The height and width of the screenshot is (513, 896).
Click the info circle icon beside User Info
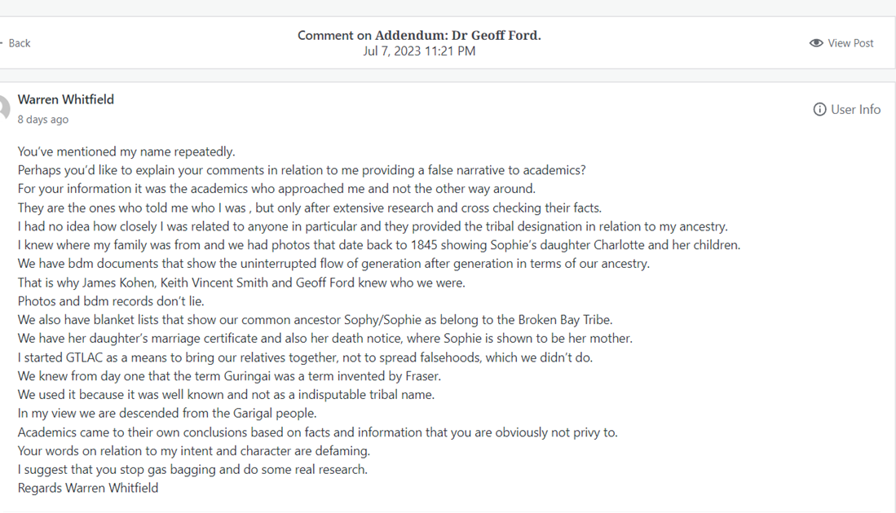click(x=819, y=109)
